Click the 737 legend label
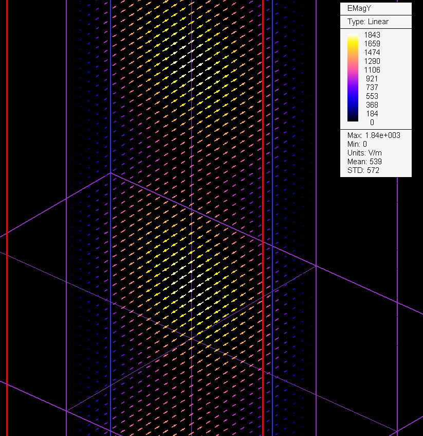 [372, 88]
